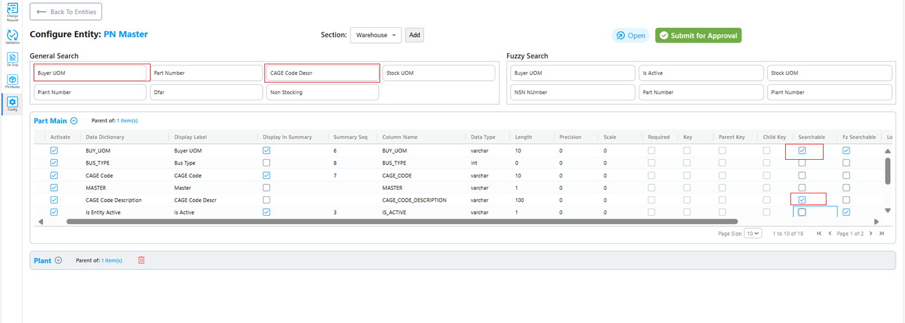Toggle Display In Summary for CAGE Code
The image size is (905, 323).
point(266,175)
